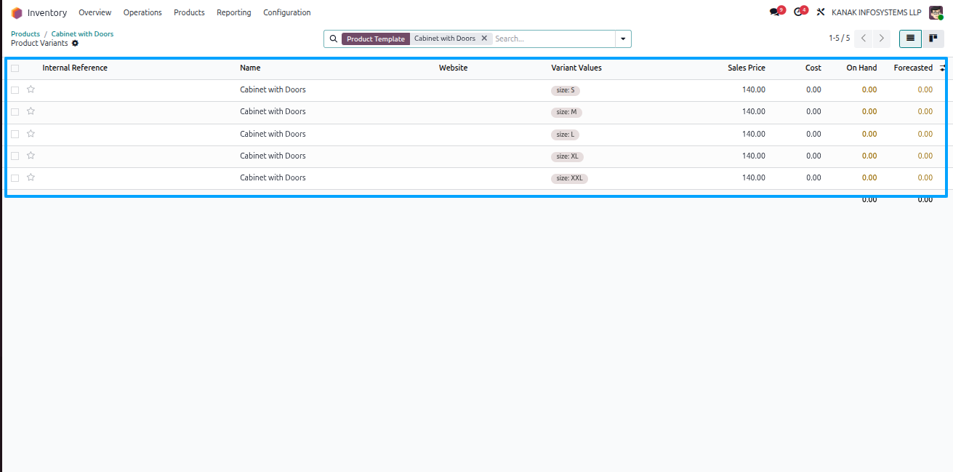Screen dimensions: 953x472
Task: Sort by Variant Values column header
Action: (x=576, y=68)
